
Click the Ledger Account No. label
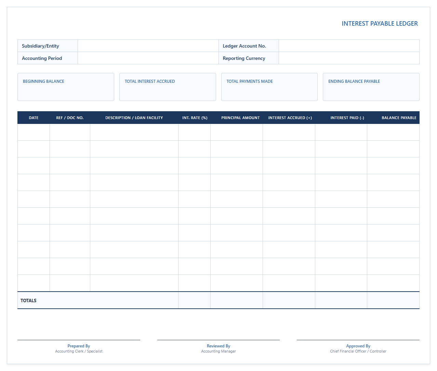coord(244,46)
